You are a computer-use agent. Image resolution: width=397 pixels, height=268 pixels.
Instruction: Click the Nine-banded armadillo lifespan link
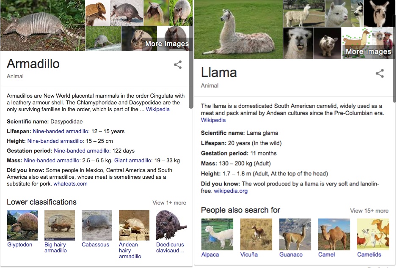tap(61, 131)
